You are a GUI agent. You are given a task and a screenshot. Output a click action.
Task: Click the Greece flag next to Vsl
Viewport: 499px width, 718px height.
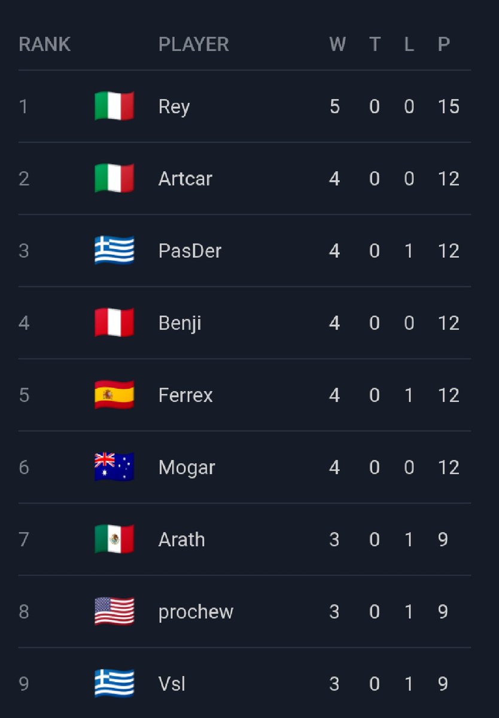[x=114, y=683]
